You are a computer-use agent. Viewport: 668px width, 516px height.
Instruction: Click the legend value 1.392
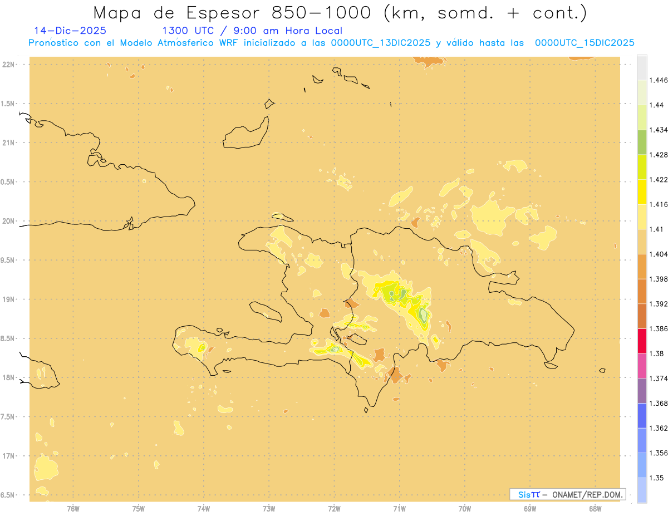tap(659, 304)
